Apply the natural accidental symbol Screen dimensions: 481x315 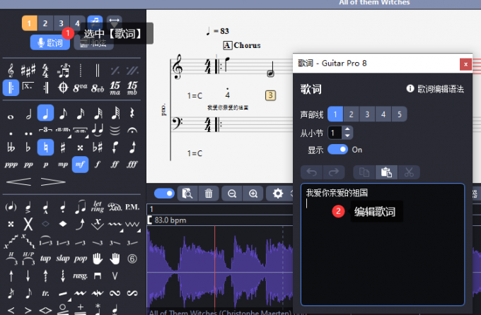click(46, 148)
